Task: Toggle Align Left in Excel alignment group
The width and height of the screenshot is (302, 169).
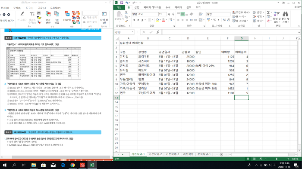Action: pos(178,20)
